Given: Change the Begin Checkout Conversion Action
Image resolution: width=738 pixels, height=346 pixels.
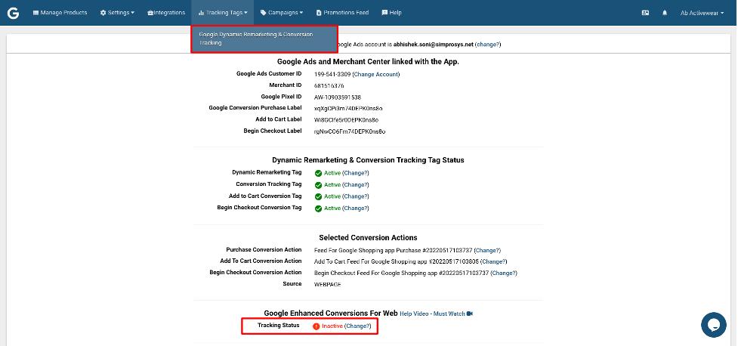Looking at the screenshot, I should 504,273.
